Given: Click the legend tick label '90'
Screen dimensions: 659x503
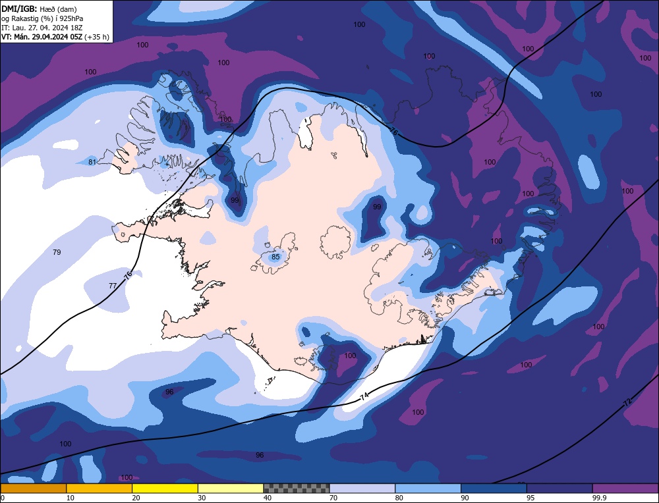Looking at the screenshot, I should pyautogui.click(x=465, y=498).
